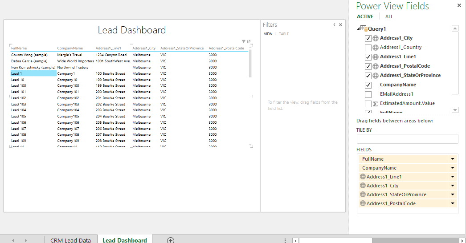Screen dimensions: 466x243
Task: Enable the Address1_Country field checkbox
Action: [x=368, y=48]
